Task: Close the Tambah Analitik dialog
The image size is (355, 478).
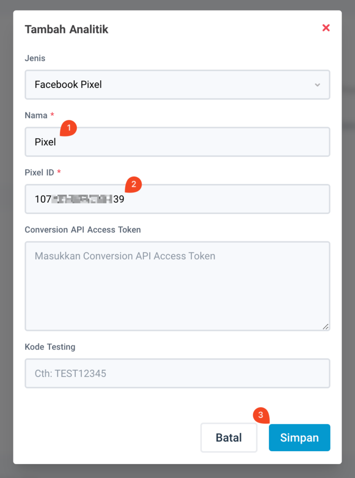Action: coord(326,28)
